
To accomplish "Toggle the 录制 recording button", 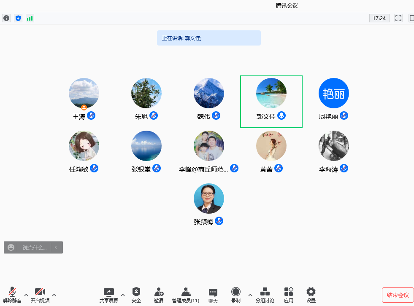I will pyautogui.click(x=236, y=295).
